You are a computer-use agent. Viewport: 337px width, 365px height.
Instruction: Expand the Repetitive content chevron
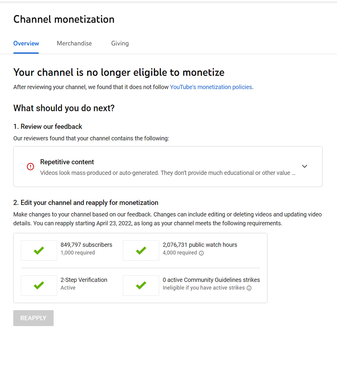304,166
